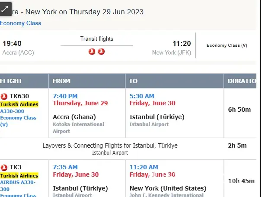Click the 7:40 PM departure time from Accra
The width and height of the screenshot is (262, 197).
pyautogui.click(x=65, y=96)
